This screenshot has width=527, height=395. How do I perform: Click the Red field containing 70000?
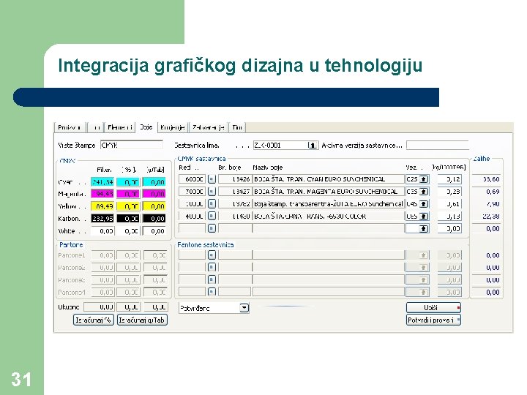[x=192, y=192]
